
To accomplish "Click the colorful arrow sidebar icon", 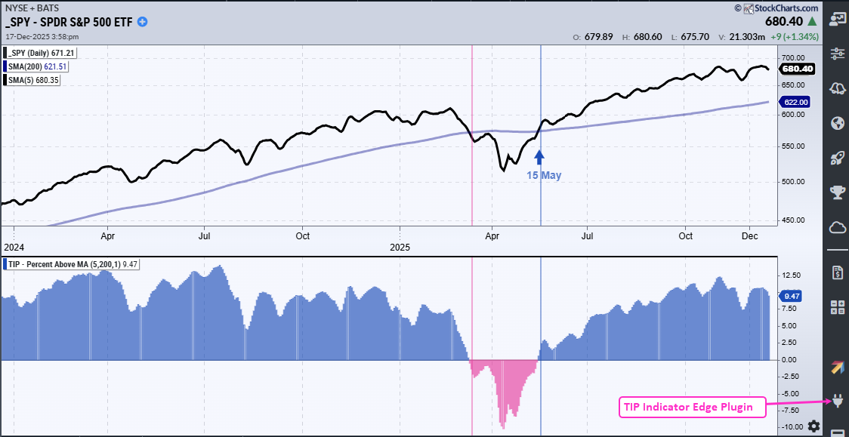I will tap(837, 367).
